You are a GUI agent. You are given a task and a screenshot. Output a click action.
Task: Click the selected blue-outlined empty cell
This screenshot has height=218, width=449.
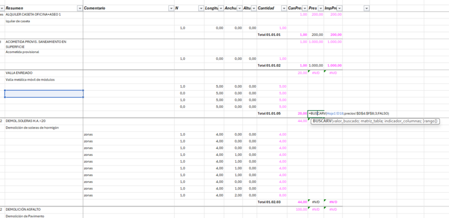tap(44, 93)
